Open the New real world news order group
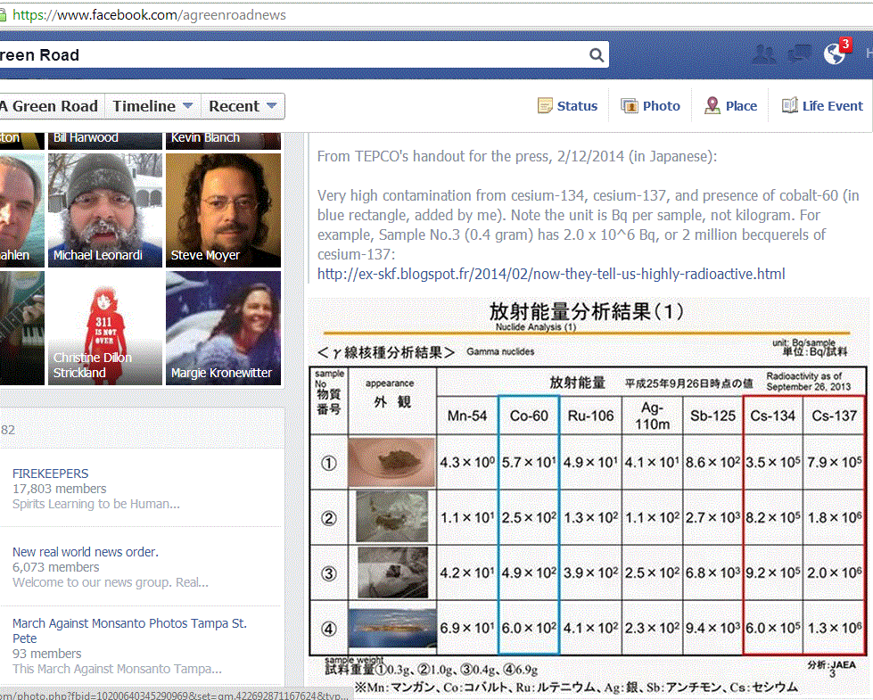The image size is (873, 700). point(86,552)
